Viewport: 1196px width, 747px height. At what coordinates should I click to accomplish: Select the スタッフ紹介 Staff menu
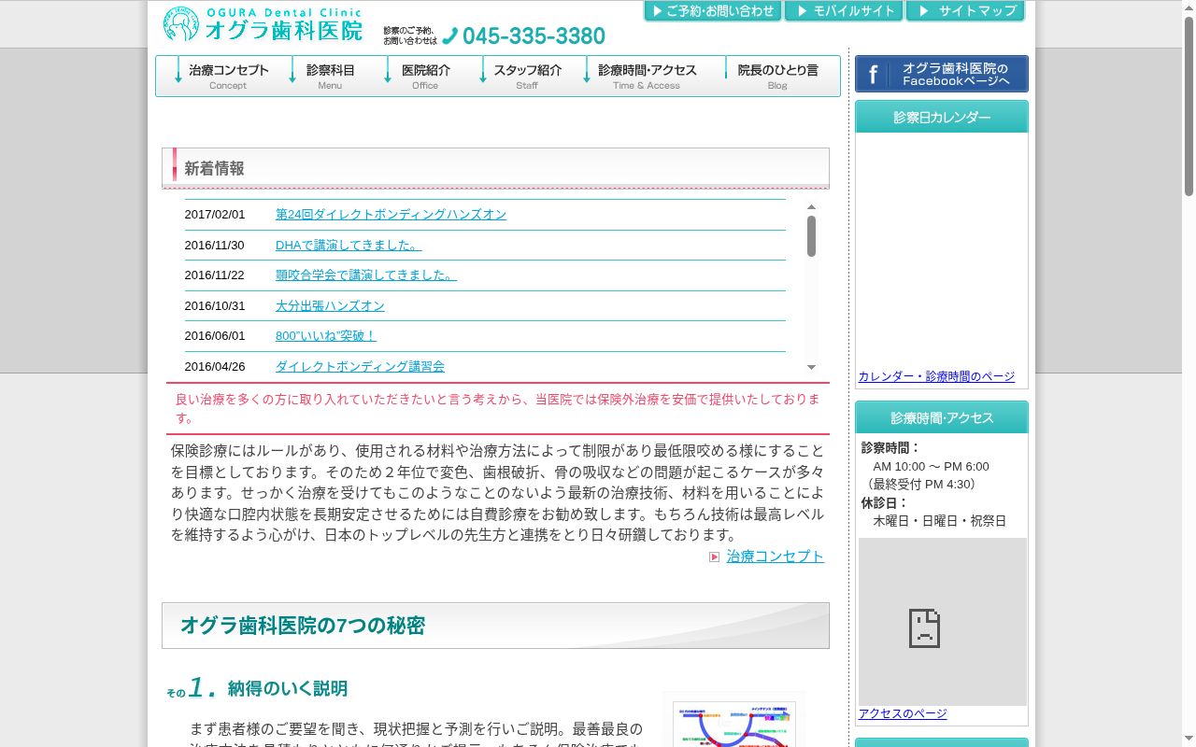(527, 76)
